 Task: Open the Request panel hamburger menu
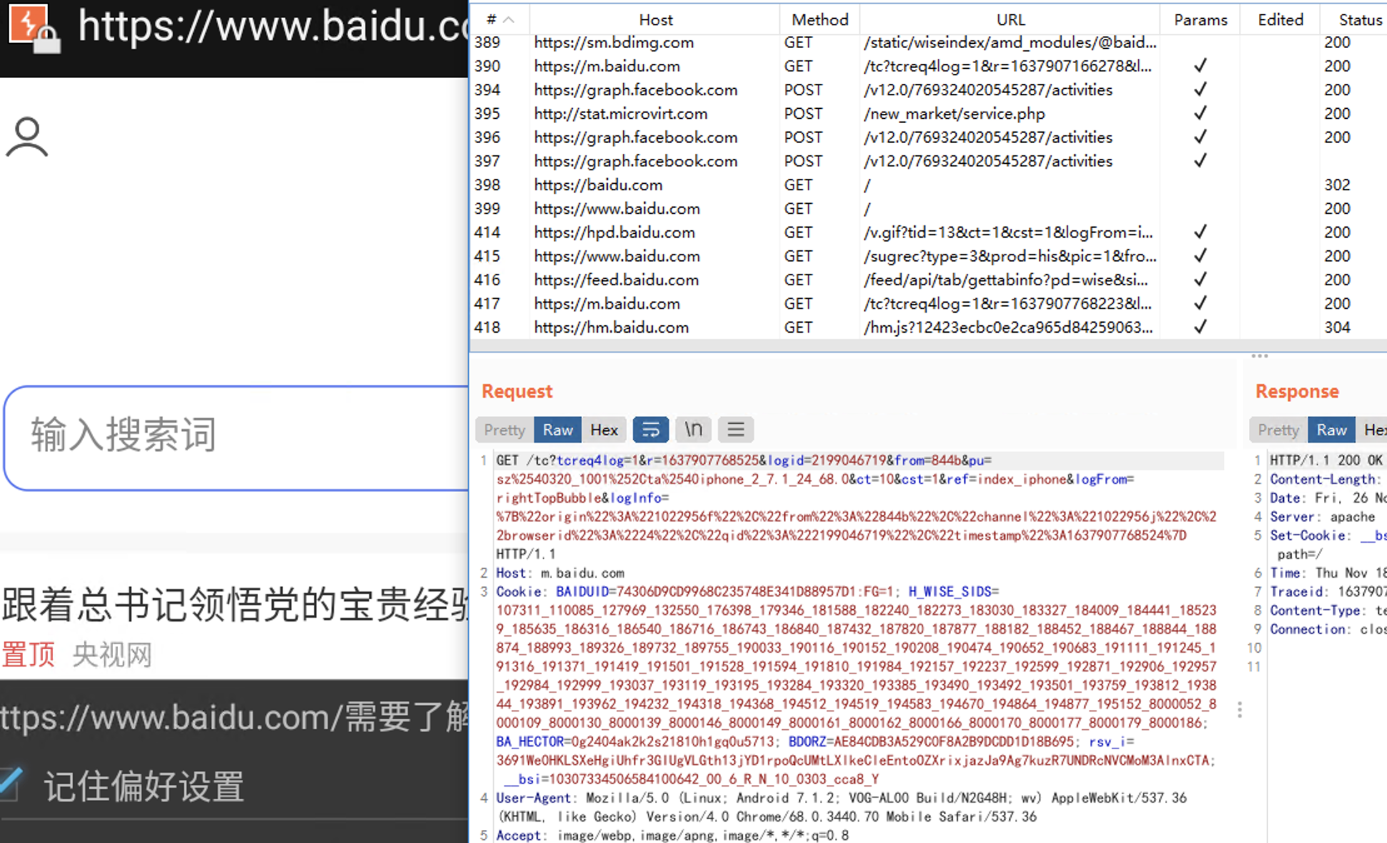tap(735, 430)
